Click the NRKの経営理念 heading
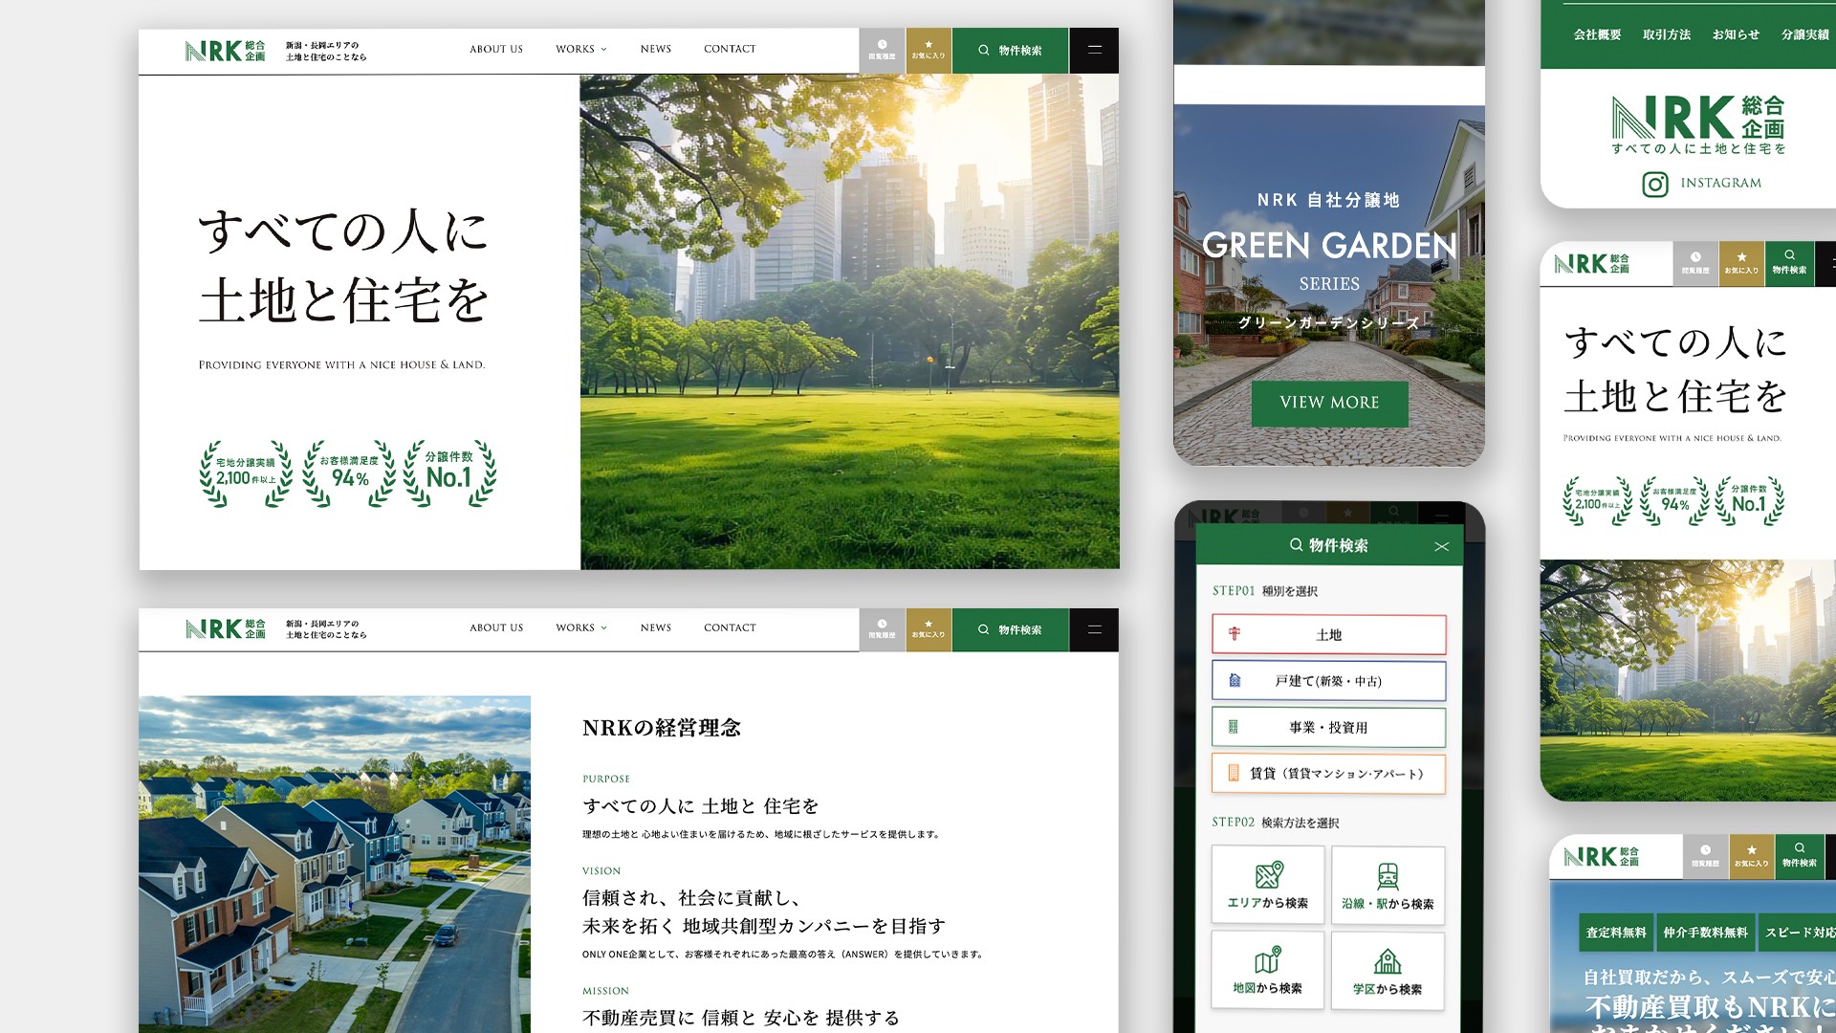 pyautogui.click(x=662, y=728)
